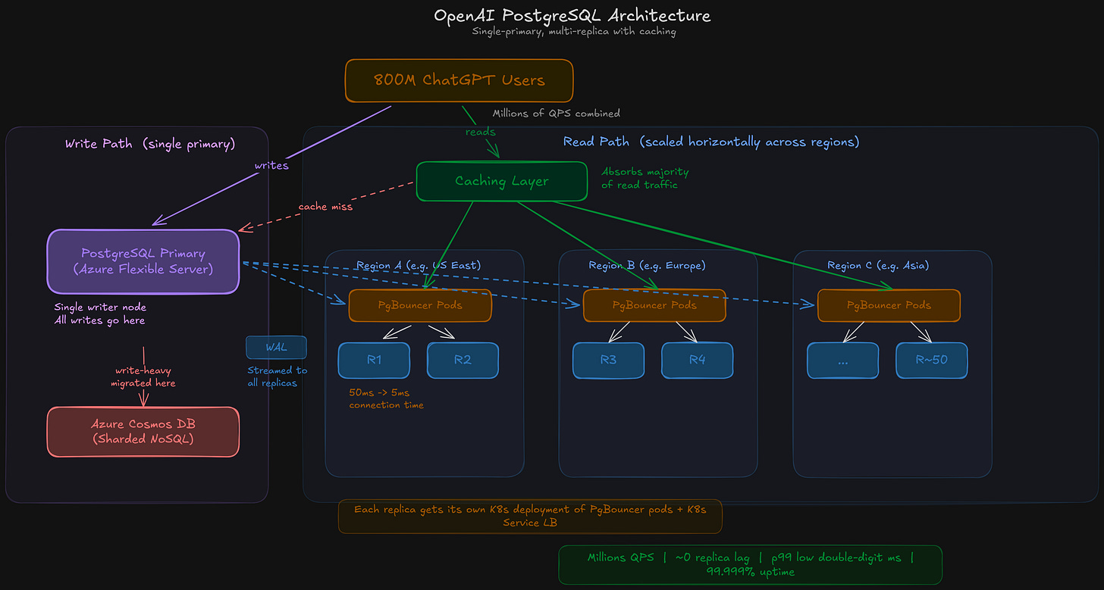Click the Millions QPS uptime banner

[750, 564]
